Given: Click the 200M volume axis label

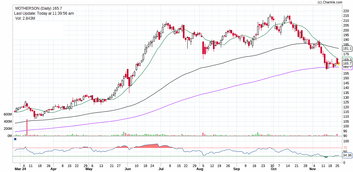Looking at the screenshot, I should tap(8, 129).
